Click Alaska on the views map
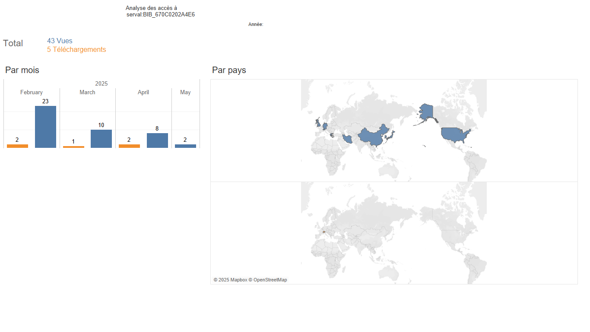Viewport: 590px width, 332px height. click(426, 112)
